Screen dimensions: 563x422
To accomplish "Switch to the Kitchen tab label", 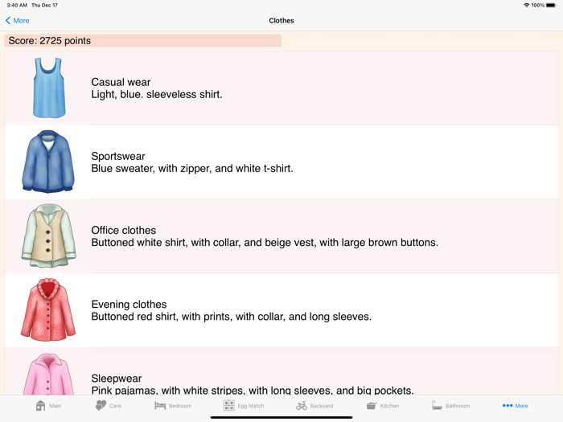I will (389, 406).
